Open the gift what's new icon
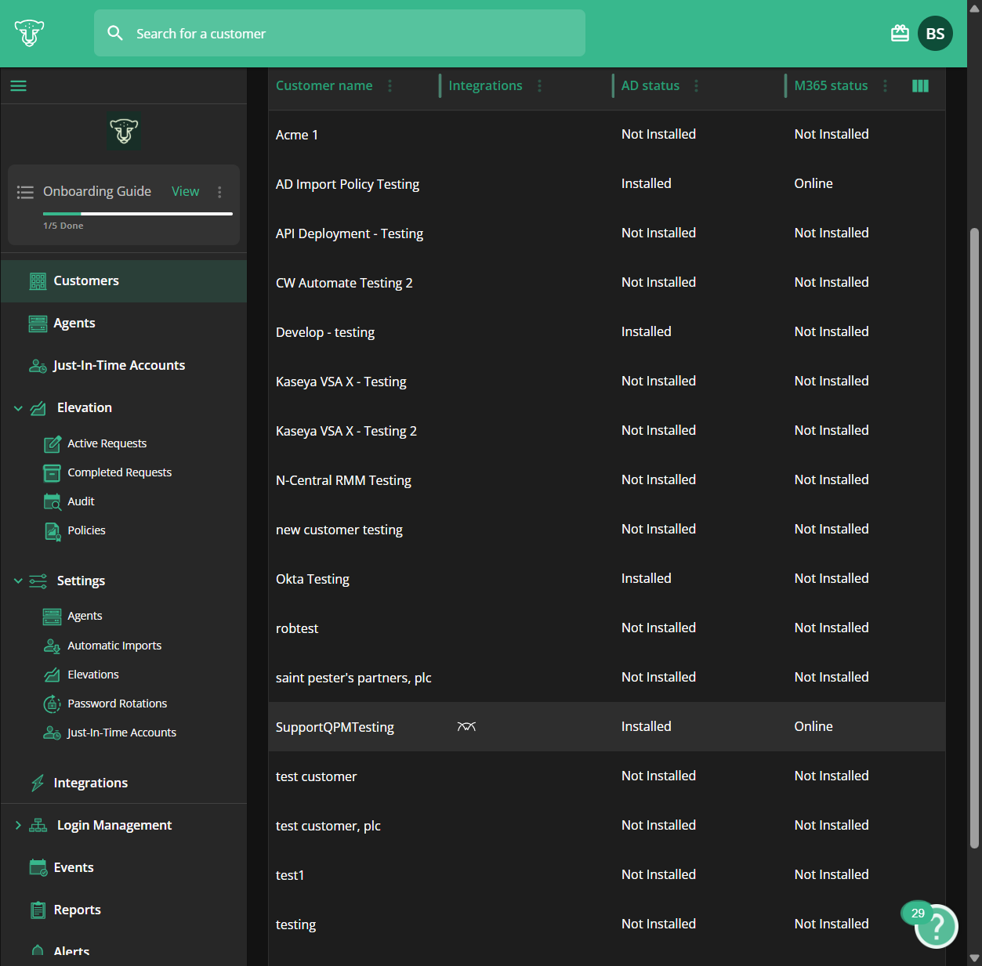This screenshot has width=982, height=966. [x=900, y=33]
